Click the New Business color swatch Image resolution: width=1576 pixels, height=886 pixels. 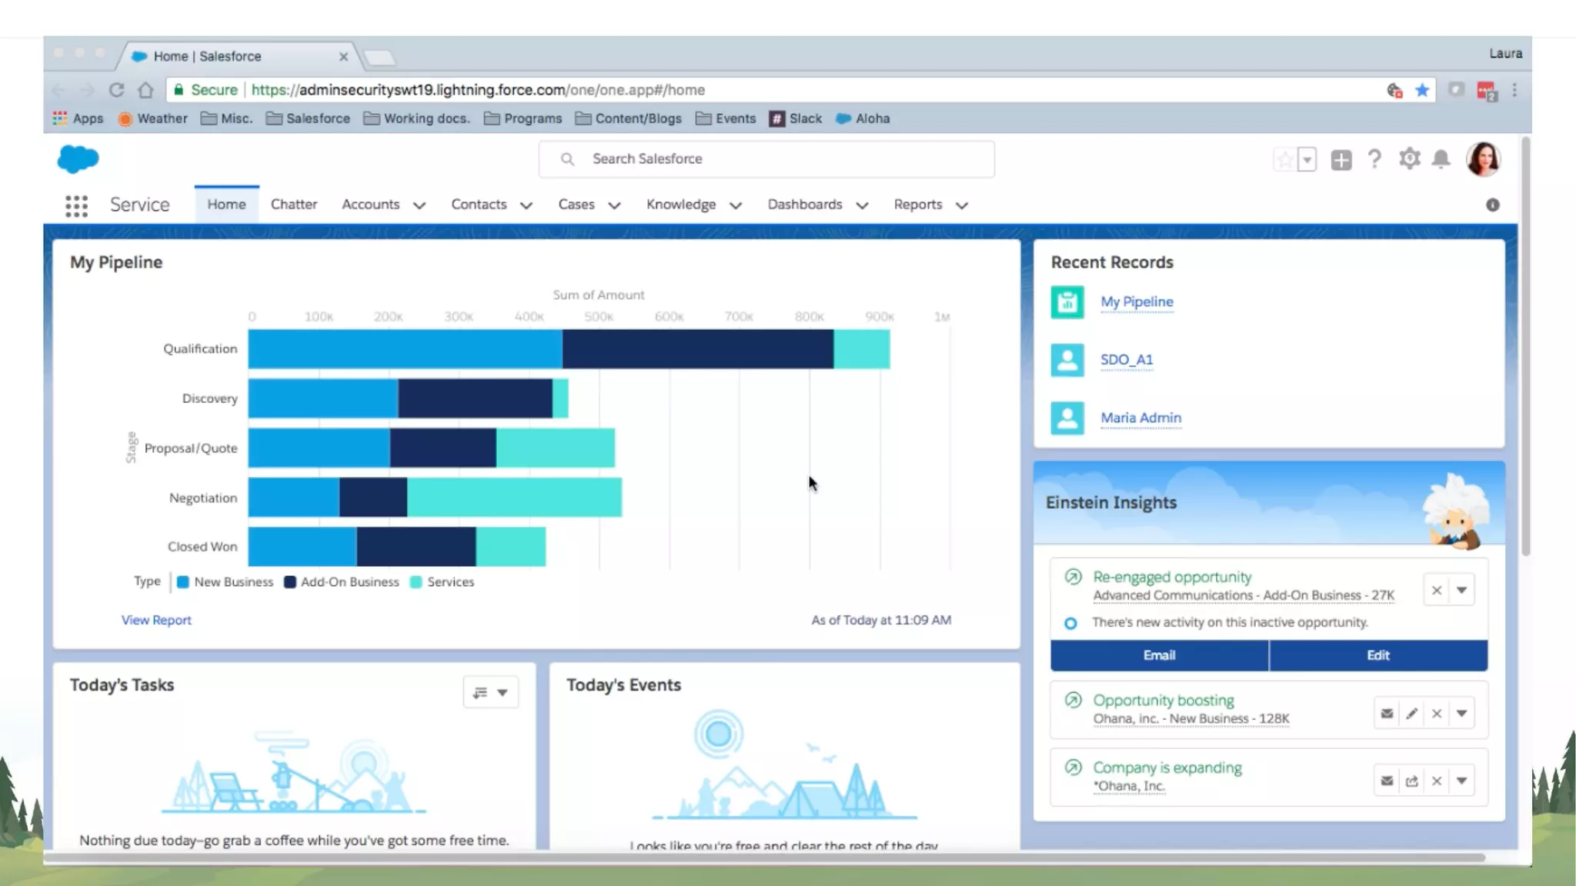pos(183,582)
